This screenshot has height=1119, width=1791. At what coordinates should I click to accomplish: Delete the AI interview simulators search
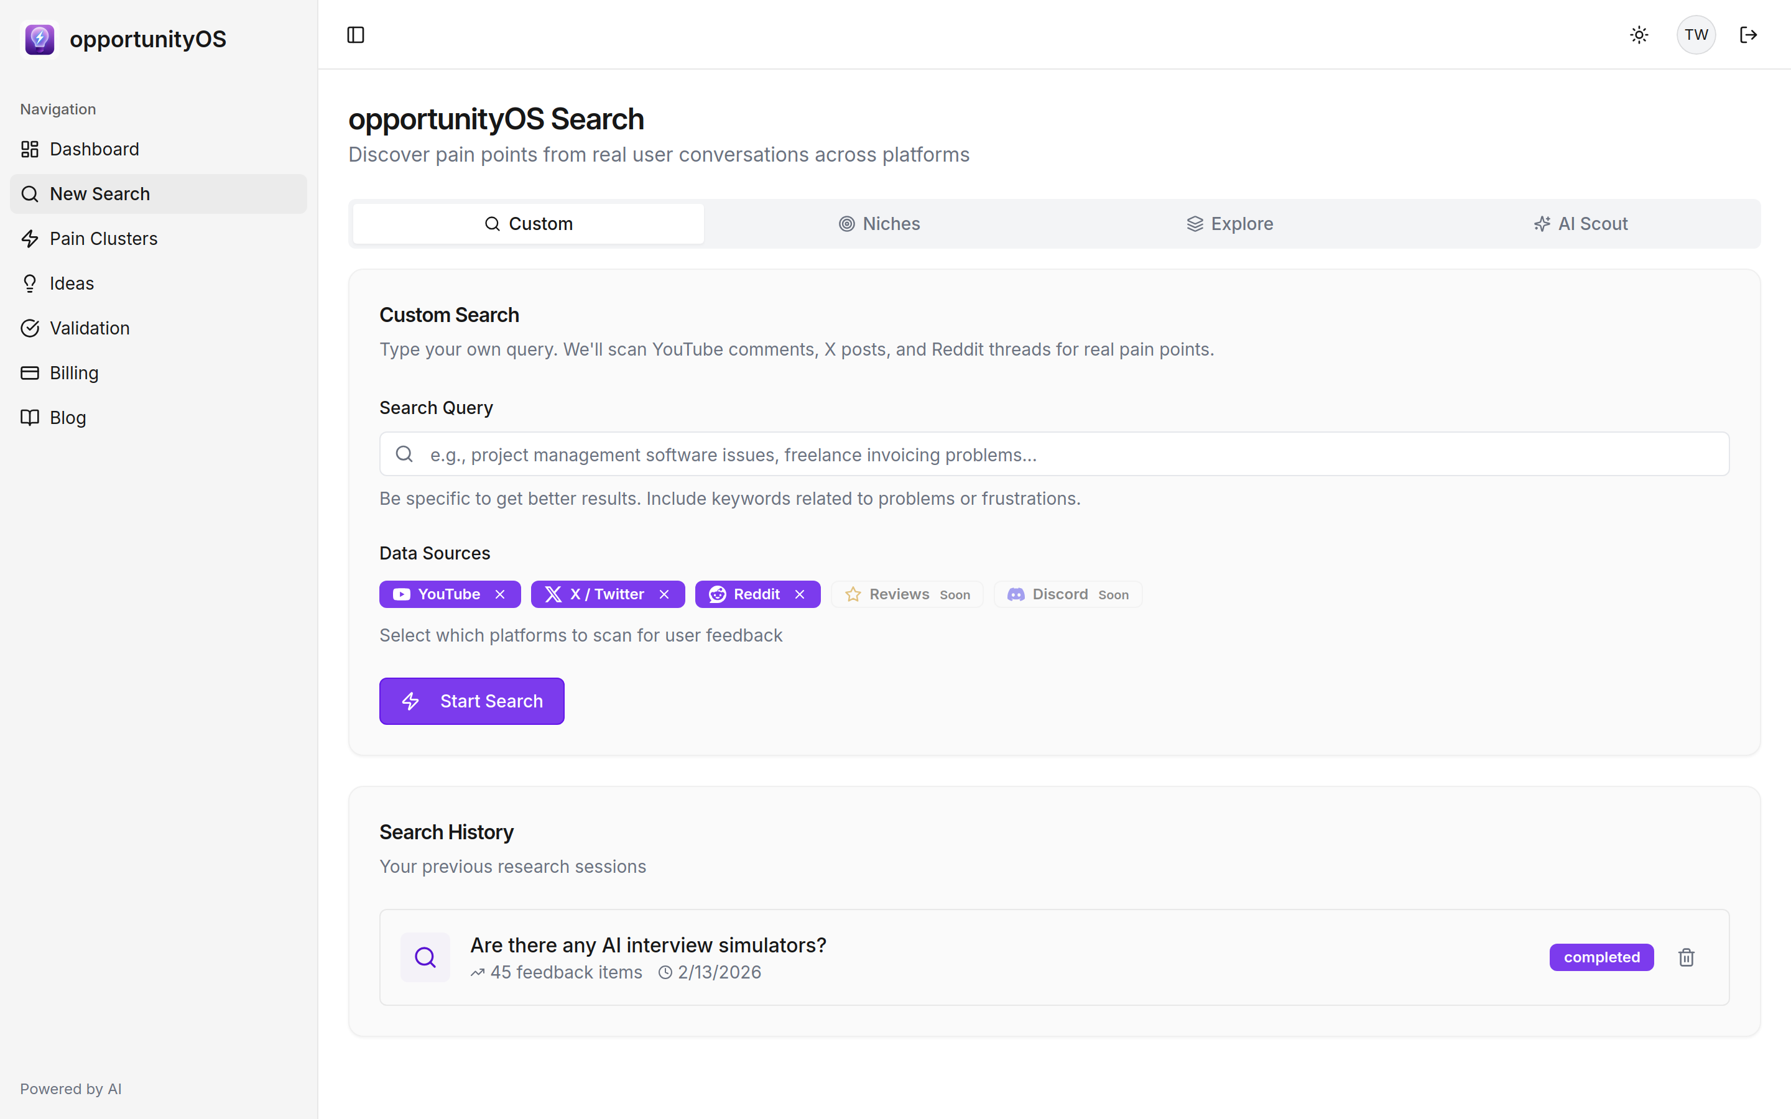pyautogui.click(x=1686, y=957)
